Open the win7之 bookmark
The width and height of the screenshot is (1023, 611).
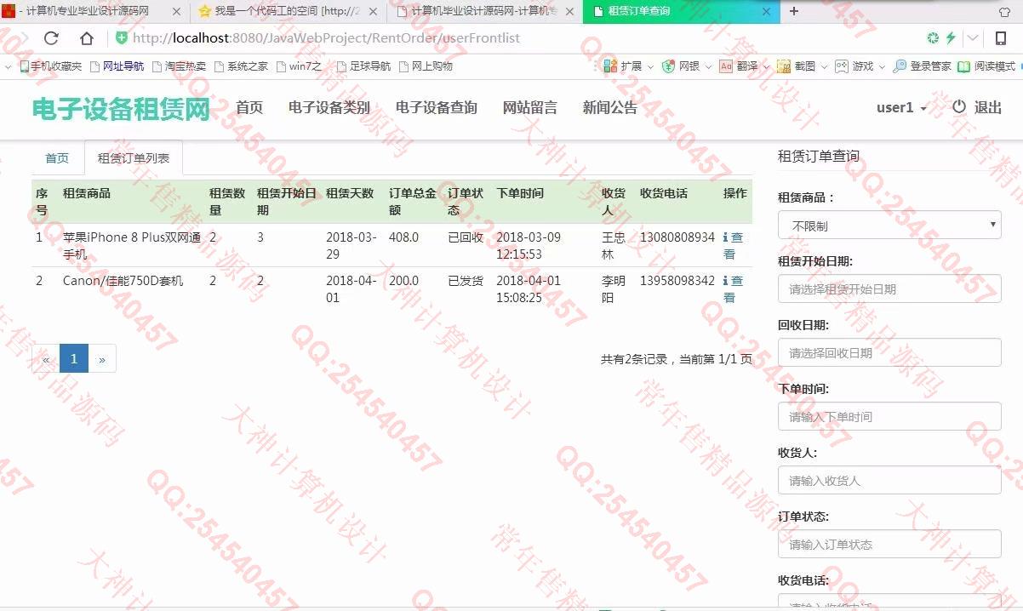300,66
